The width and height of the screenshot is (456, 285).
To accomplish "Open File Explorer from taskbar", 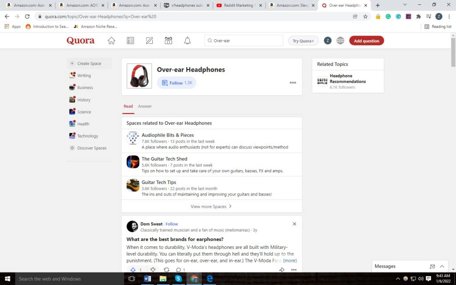I will (163, 279).
